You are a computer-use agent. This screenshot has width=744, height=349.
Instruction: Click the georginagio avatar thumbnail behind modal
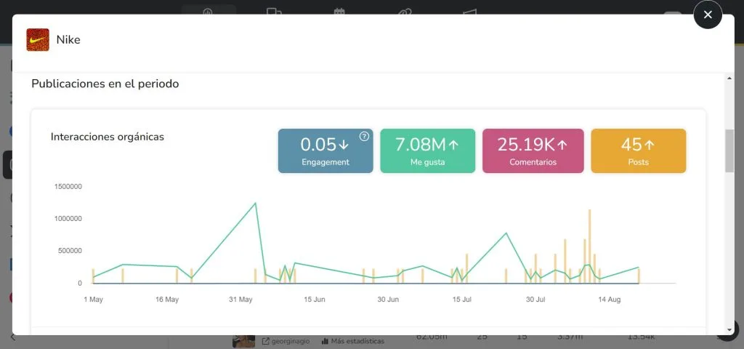point(244,342)
